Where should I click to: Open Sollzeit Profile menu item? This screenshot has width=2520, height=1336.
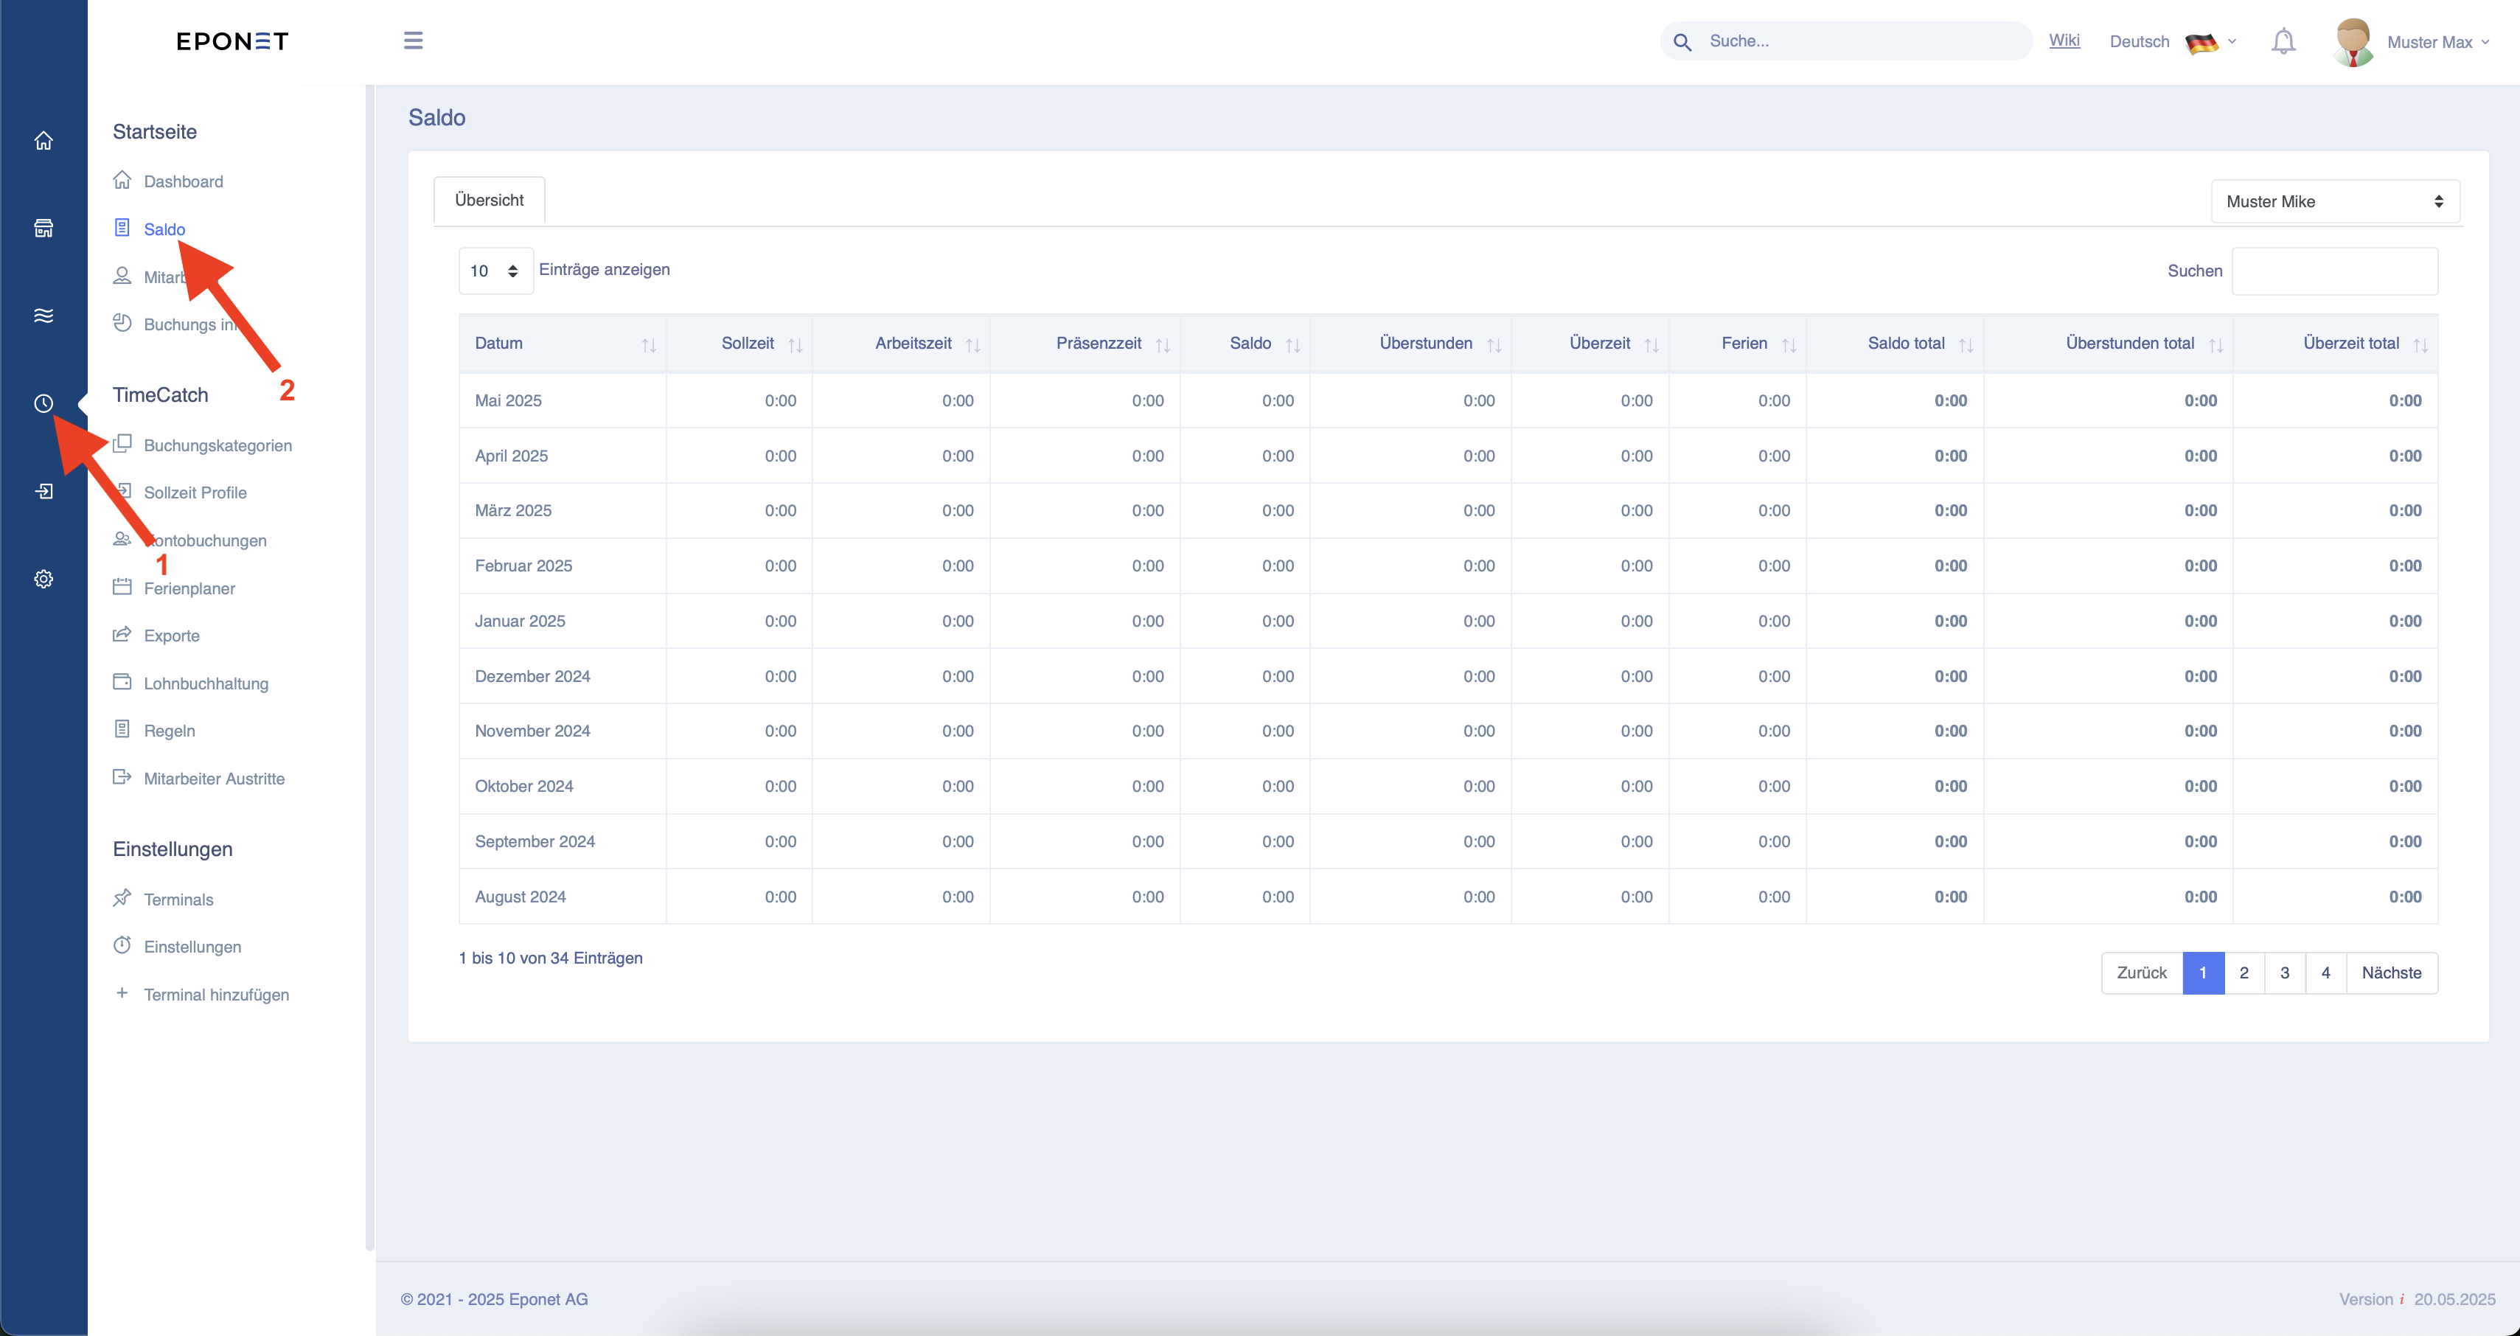coord(195,493)
